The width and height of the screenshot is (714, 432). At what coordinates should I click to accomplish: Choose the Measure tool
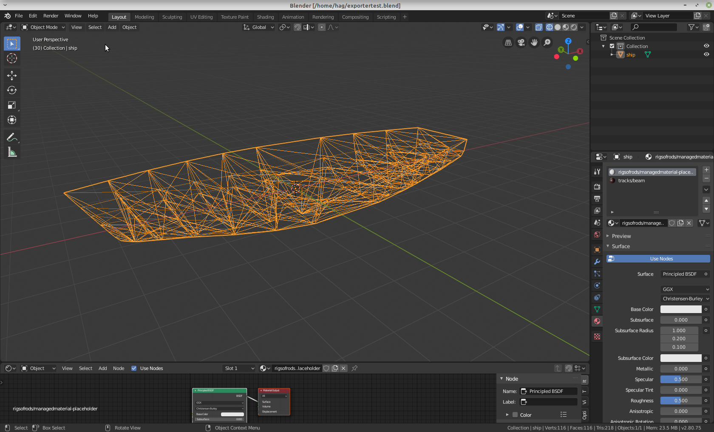(x=12, y=152)
